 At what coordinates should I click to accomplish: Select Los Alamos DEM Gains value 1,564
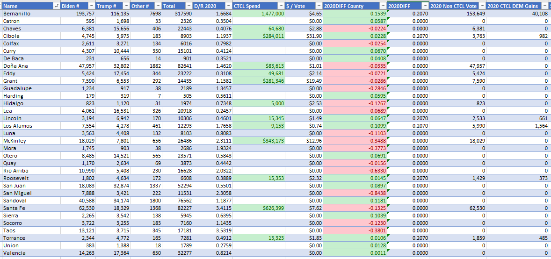point(519,126)
